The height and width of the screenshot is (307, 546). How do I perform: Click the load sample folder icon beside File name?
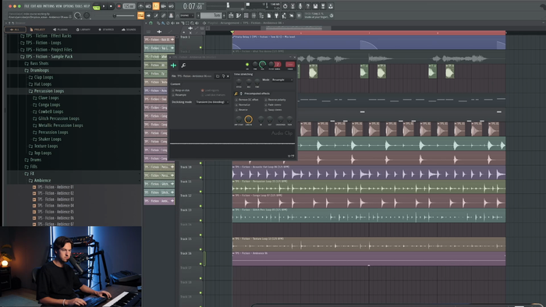tap(218, 76)
